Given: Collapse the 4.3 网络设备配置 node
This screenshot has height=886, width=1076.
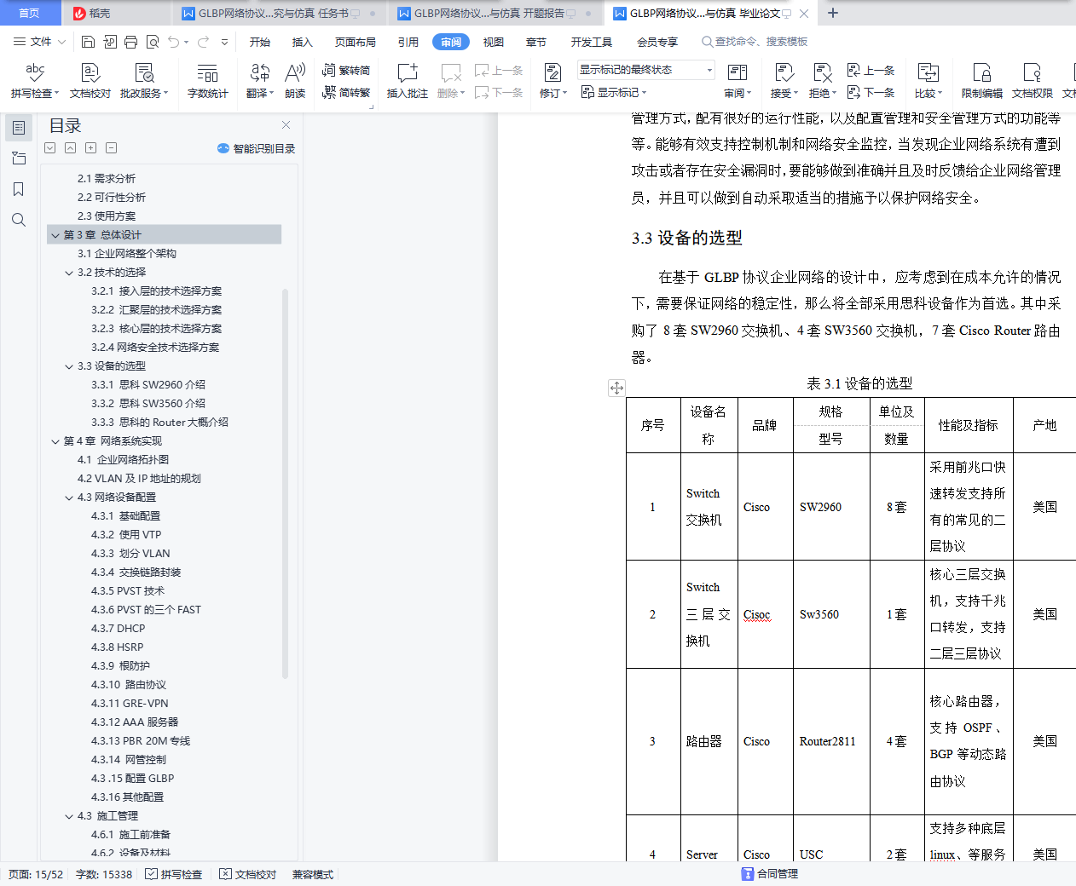Looking at the screenshot, I should (69, 498).
